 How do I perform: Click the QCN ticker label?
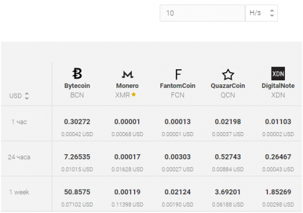(x=228, y=95)
